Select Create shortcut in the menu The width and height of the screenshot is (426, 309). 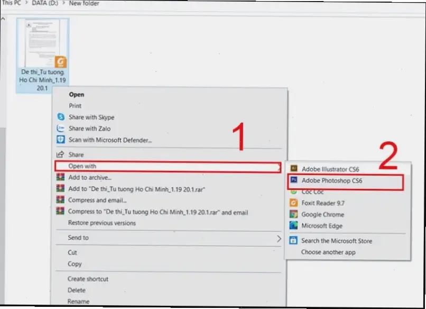coord(88,279)
